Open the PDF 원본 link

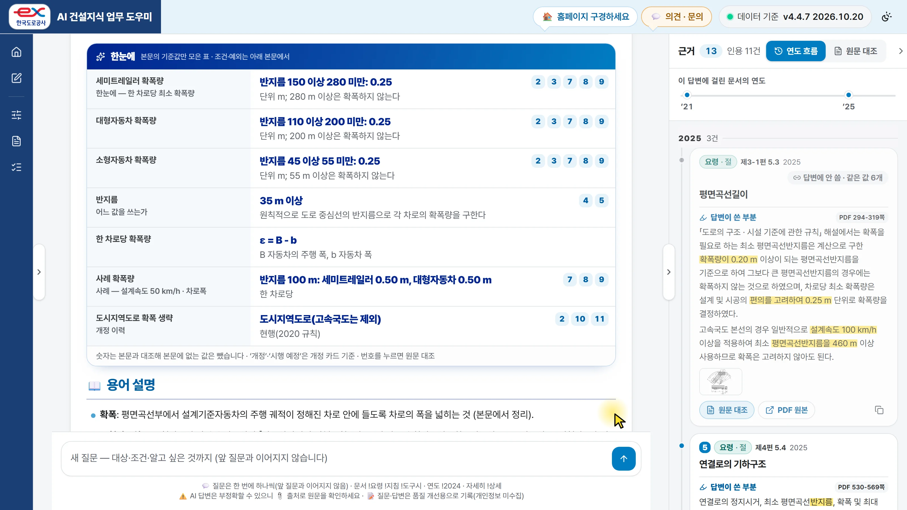click(786, 410)
